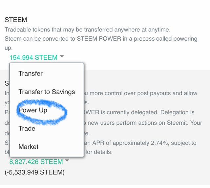Expand caret arrow beside 8,827.426 STEEM
Screen dimensions: 210x188
pyautogui.click(x=67, y=160)
